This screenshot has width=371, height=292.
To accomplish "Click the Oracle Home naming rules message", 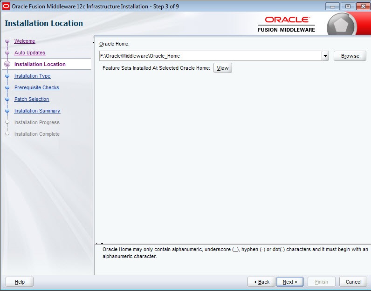I will [235, 253].
